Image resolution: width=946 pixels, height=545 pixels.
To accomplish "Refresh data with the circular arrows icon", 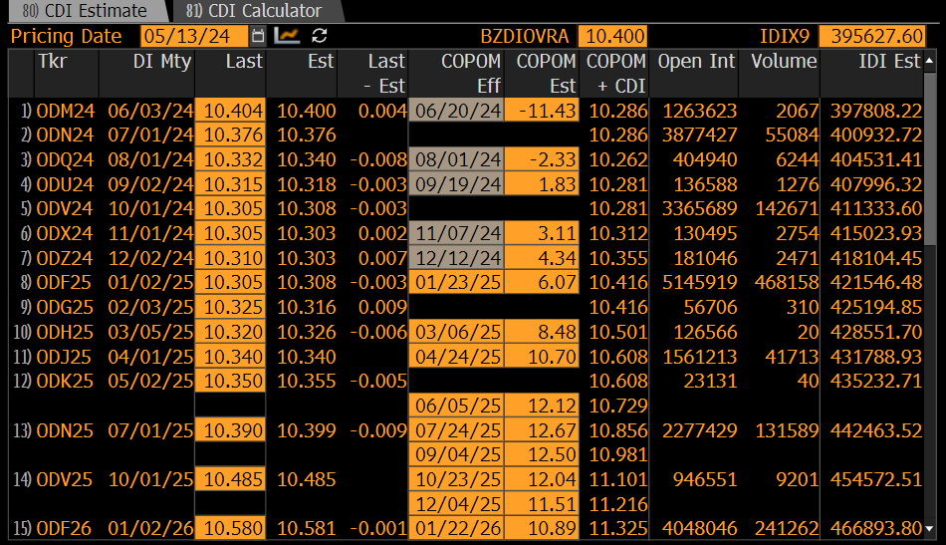I will [320, 36].
